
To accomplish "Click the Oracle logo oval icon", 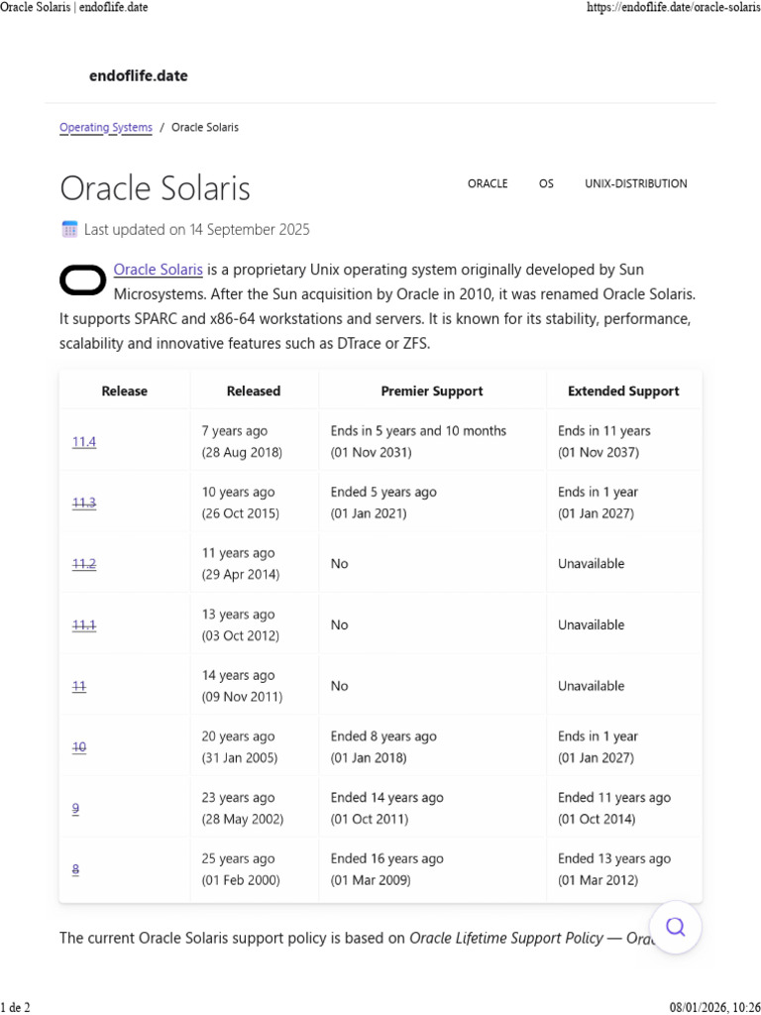I will [83, 281].
